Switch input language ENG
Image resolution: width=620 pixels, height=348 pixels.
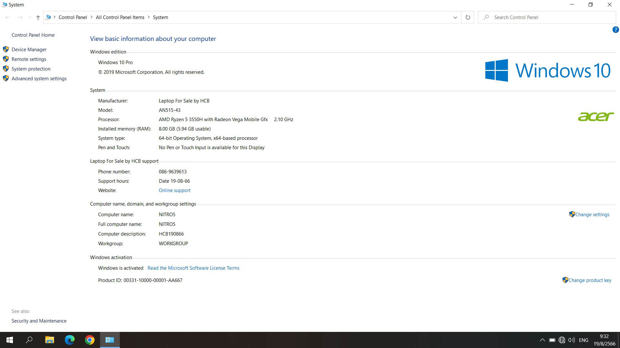pos(584,340)
